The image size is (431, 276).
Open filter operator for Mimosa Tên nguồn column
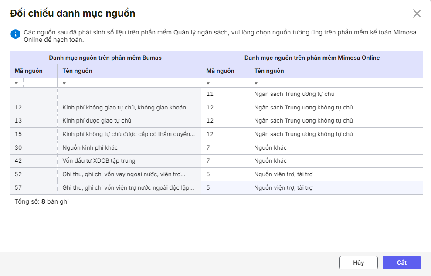click(x=256, y=83)
